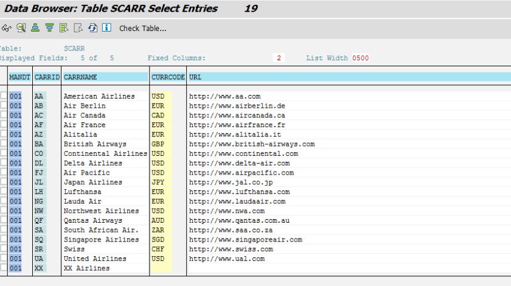Screen dimensions: 511x286
Task: Click URL cell http://www.aa.com
Action: (225, 96)
